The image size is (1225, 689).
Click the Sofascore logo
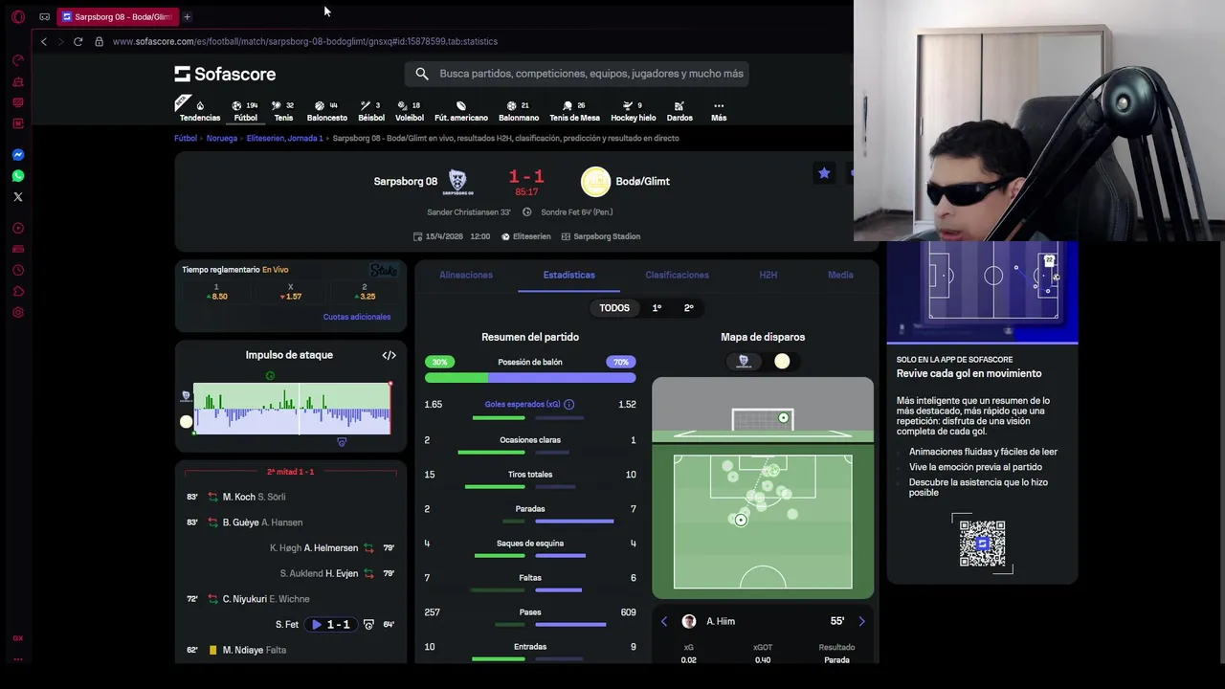(225, 74)
